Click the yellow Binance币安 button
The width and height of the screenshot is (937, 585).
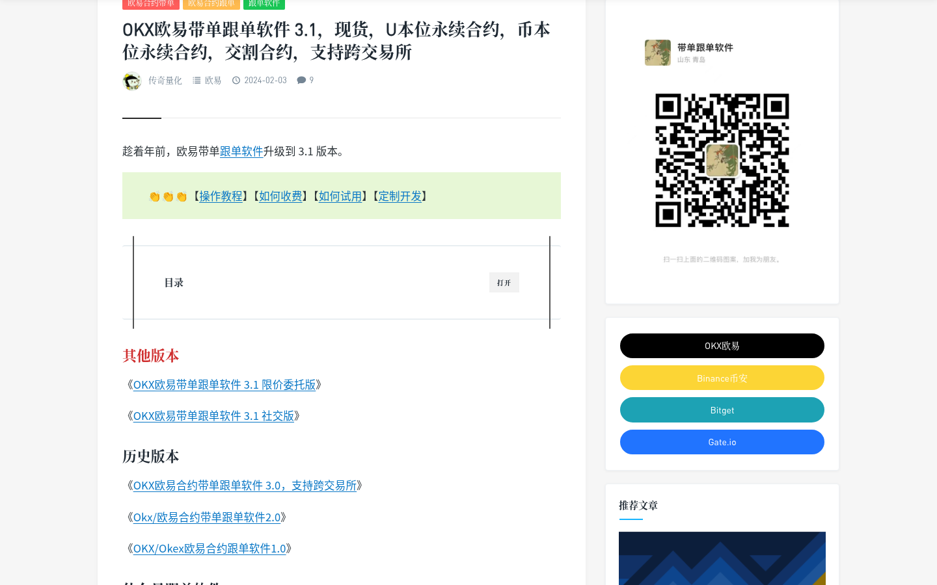click(x=722, y=378)
